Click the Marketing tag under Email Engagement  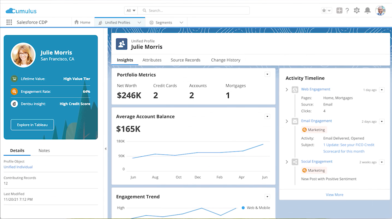click(314, 130)
